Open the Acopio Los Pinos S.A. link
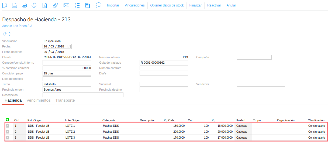Viewport: 328px width, 144px height. [18, 26]
